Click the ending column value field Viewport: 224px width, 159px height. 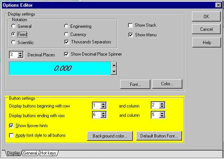156,115
